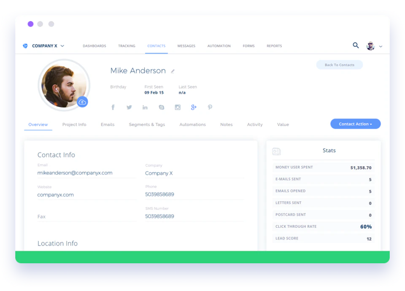Click the Twitter icon under the contact name
The image size is (405, 291).
tap(129, 107)
